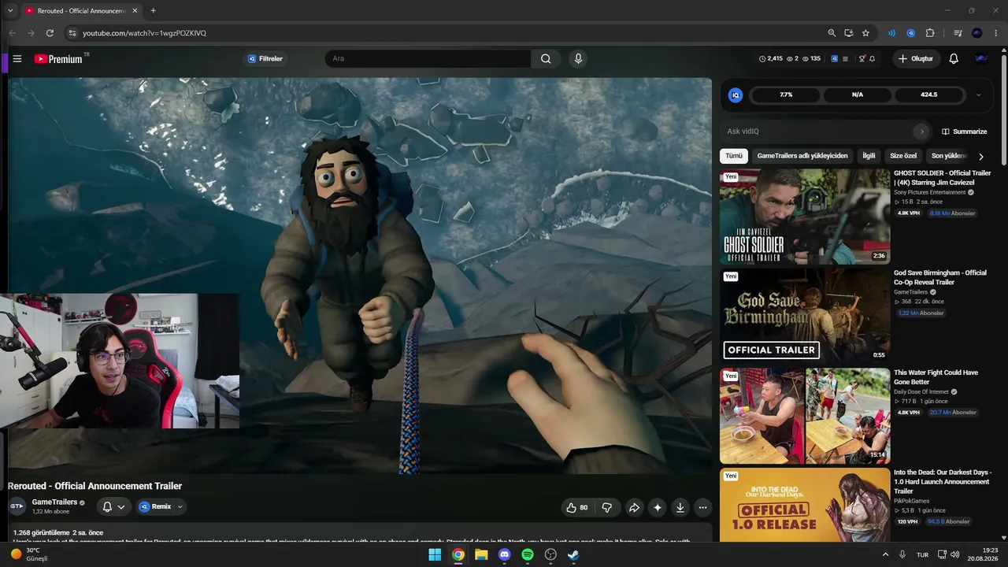Expand the vidIQ score panel chevron
1008x567 pixels.
click(978, 95)
